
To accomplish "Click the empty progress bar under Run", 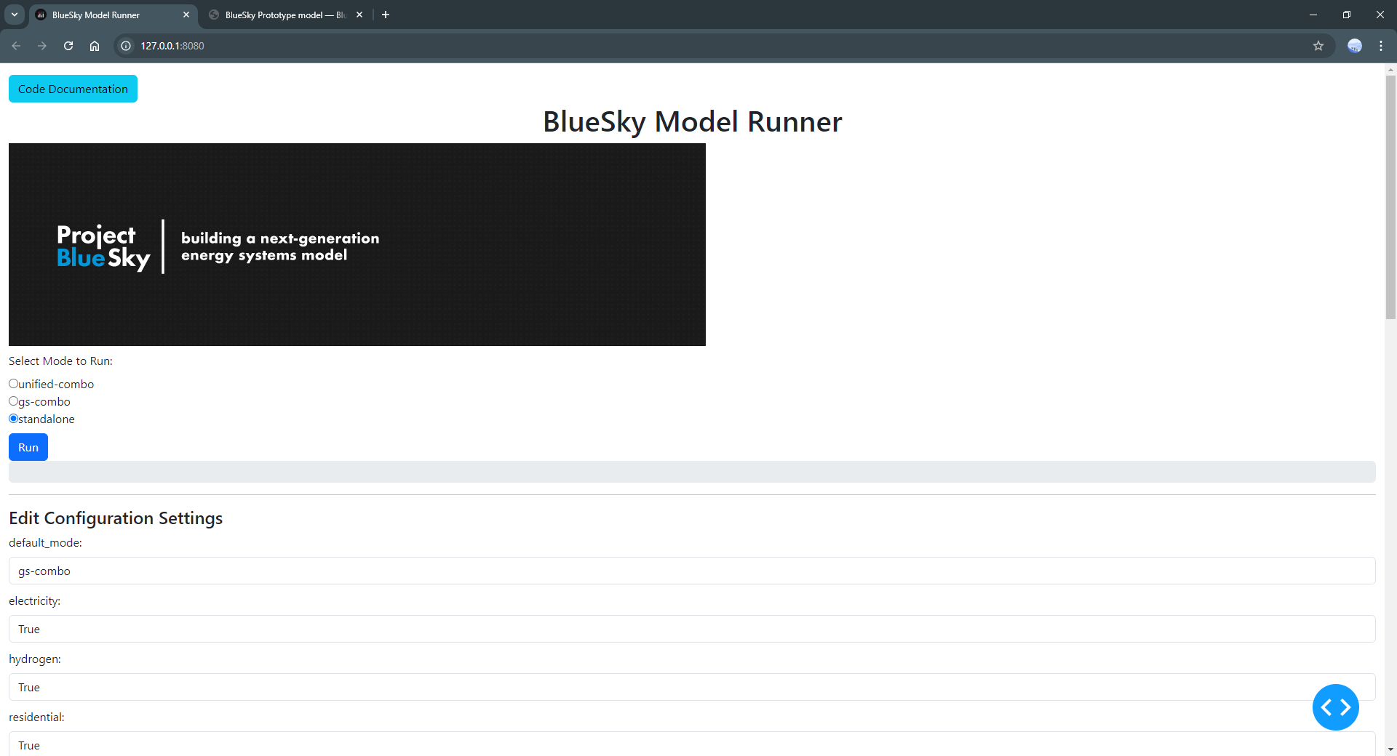I will click(692, 472).
